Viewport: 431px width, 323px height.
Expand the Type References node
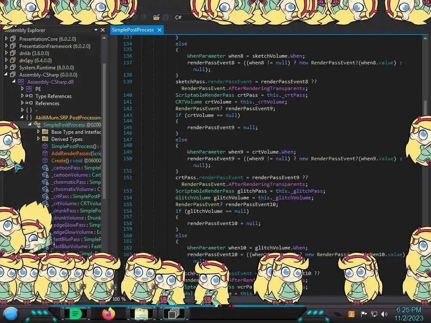click(22, 95)
